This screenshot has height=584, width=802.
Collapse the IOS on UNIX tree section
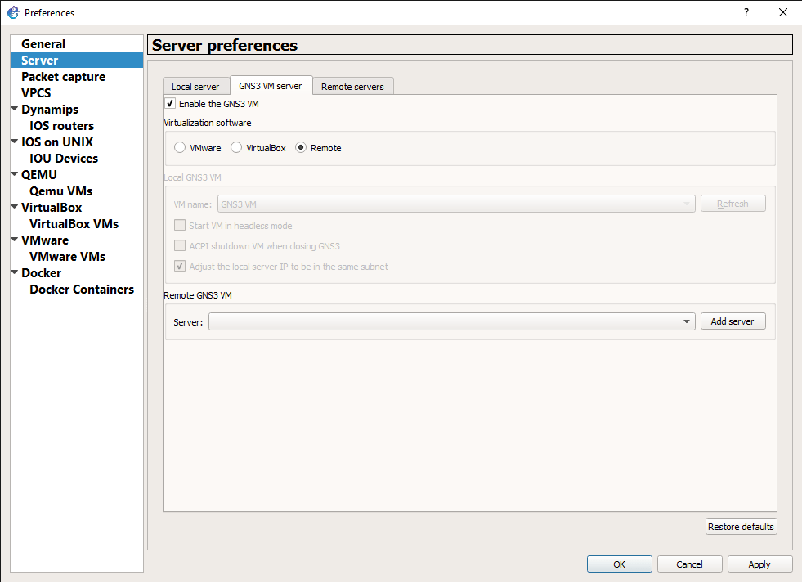point(15,142)
